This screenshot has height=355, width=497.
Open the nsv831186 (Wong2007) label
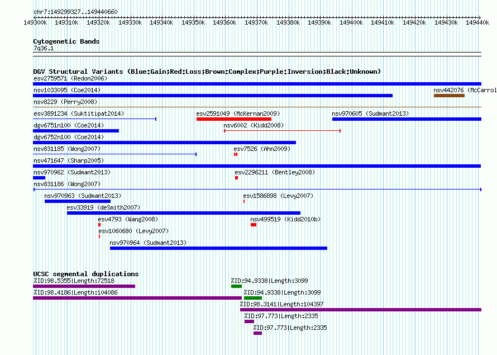[x=67, y=184]
